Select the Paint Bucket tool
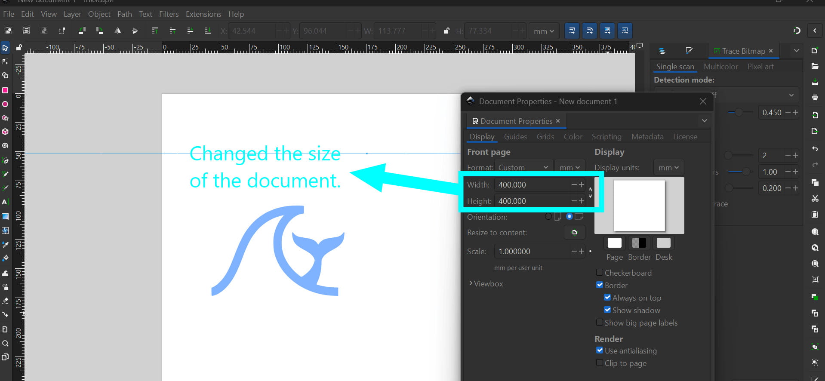This screenshot has height=381, width=825. (x=5, y=258)
